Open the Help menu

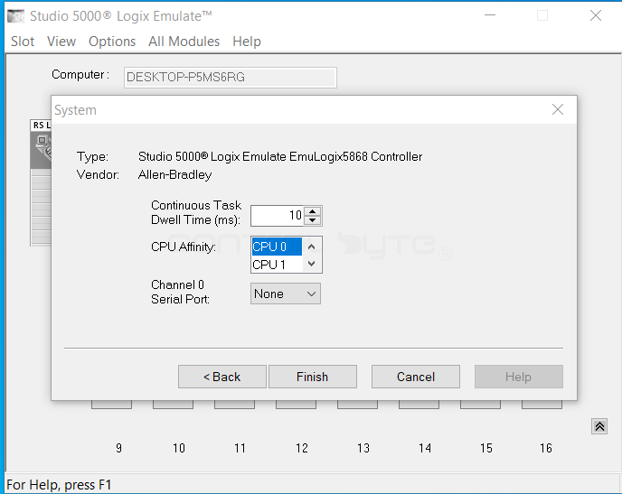coord(246,42)
